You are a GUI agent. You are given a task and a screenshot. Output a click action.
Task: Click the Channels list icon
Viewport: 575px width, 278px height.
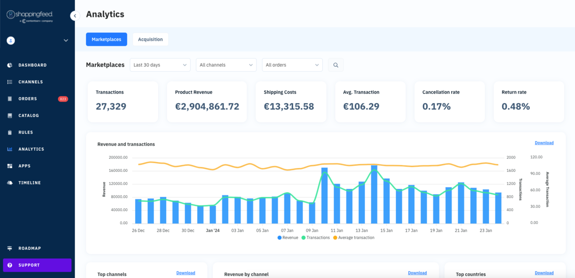pos(10,82)
